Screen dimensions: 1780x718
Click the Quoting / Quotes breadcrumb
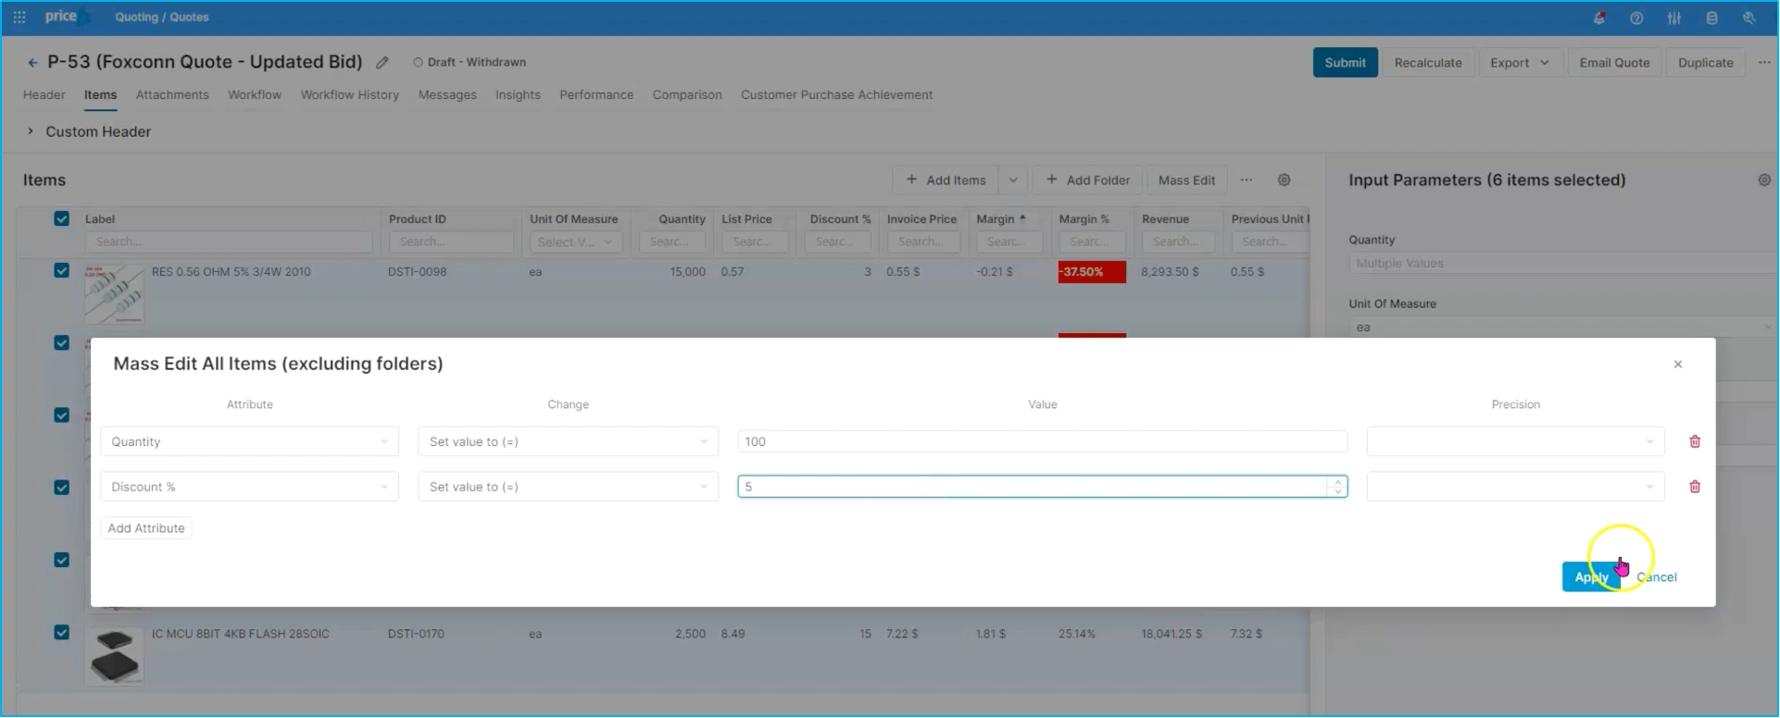click(162, 17)
